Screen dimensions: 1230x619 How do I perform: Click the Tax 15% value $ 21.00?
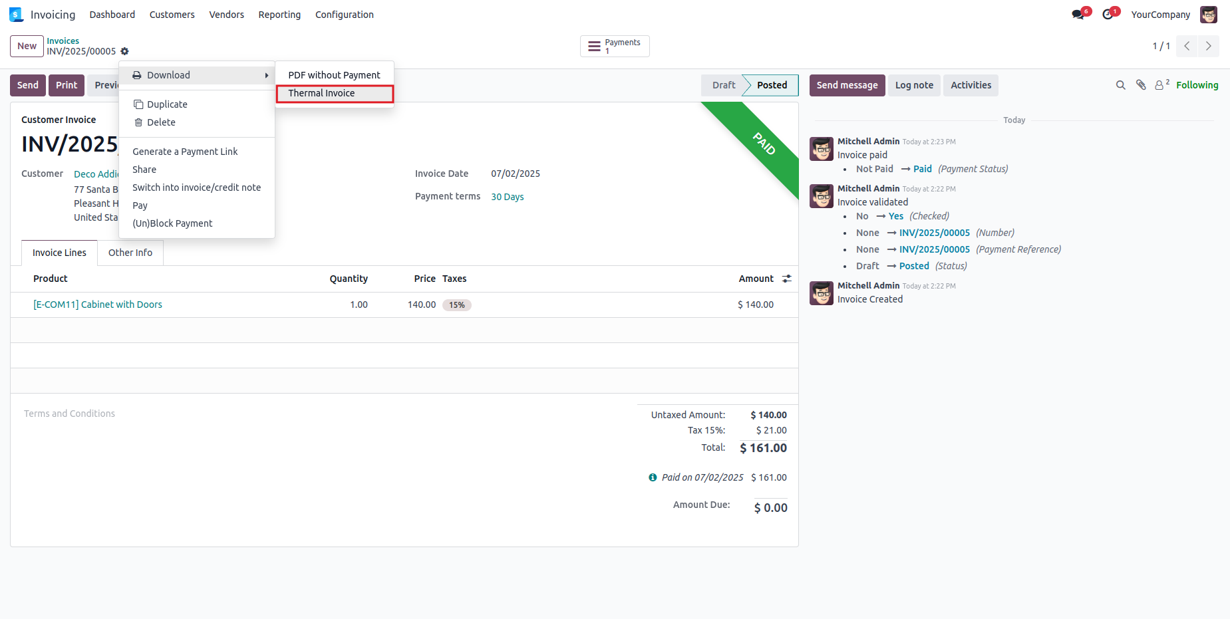click(x=771, y=430)
